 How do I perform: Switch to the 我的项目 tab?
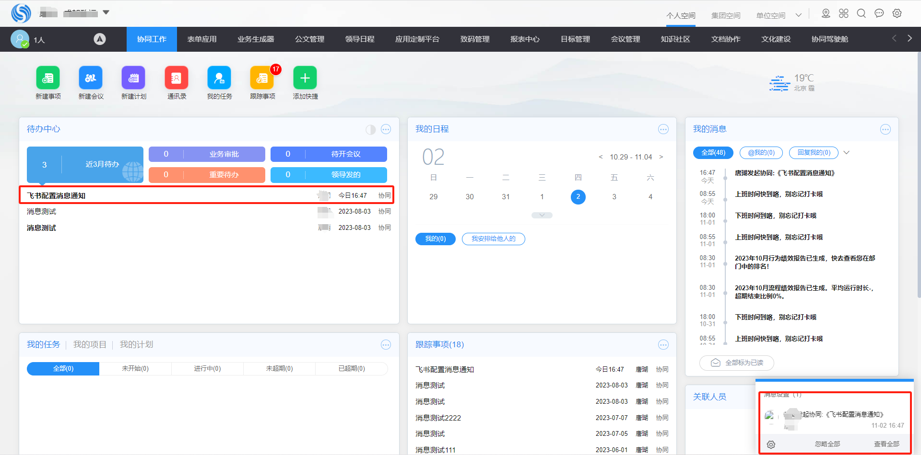pos(90,345)
